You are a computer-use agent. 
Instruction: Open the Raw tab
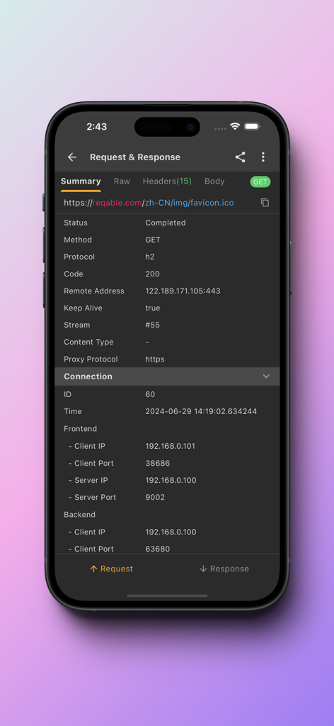point(122,181)
